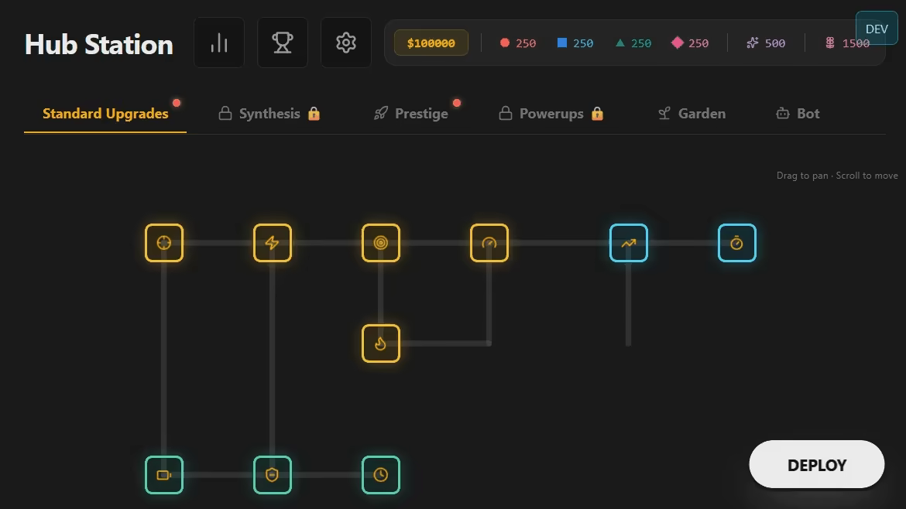Click the green triangle resource counter 250
906x509 pixels.
click(633, 43)
